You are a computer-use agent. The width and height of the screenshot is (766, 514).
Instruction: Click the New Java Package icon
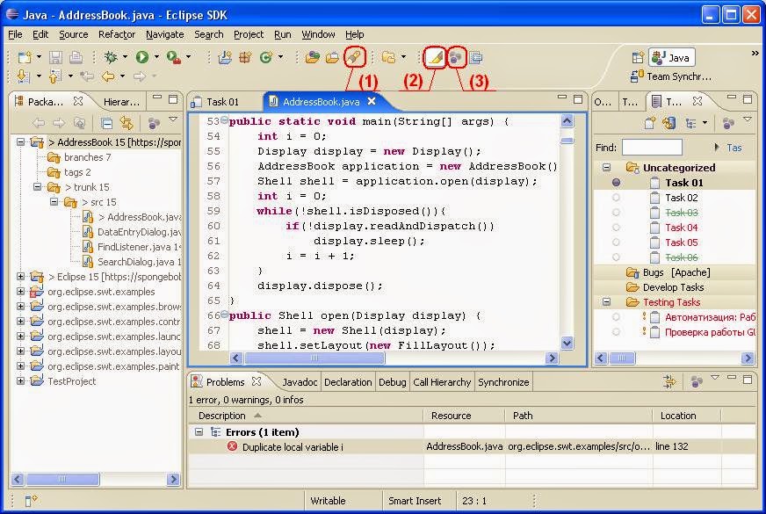[245, 58]
